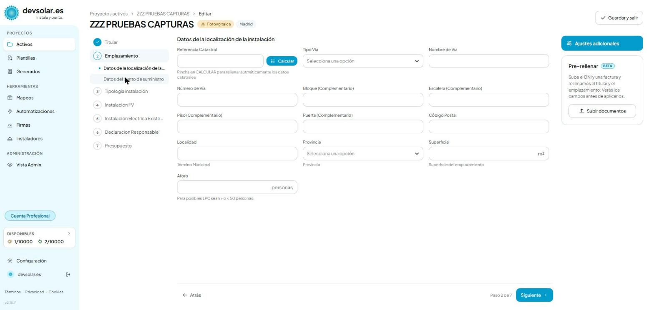Expand the Disponibles credits chevron
This screenshot has width=654, height=310.
pos(69,234)
